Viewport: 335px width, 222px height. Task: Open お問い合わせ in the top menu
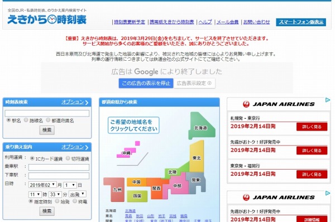(256, 22)
